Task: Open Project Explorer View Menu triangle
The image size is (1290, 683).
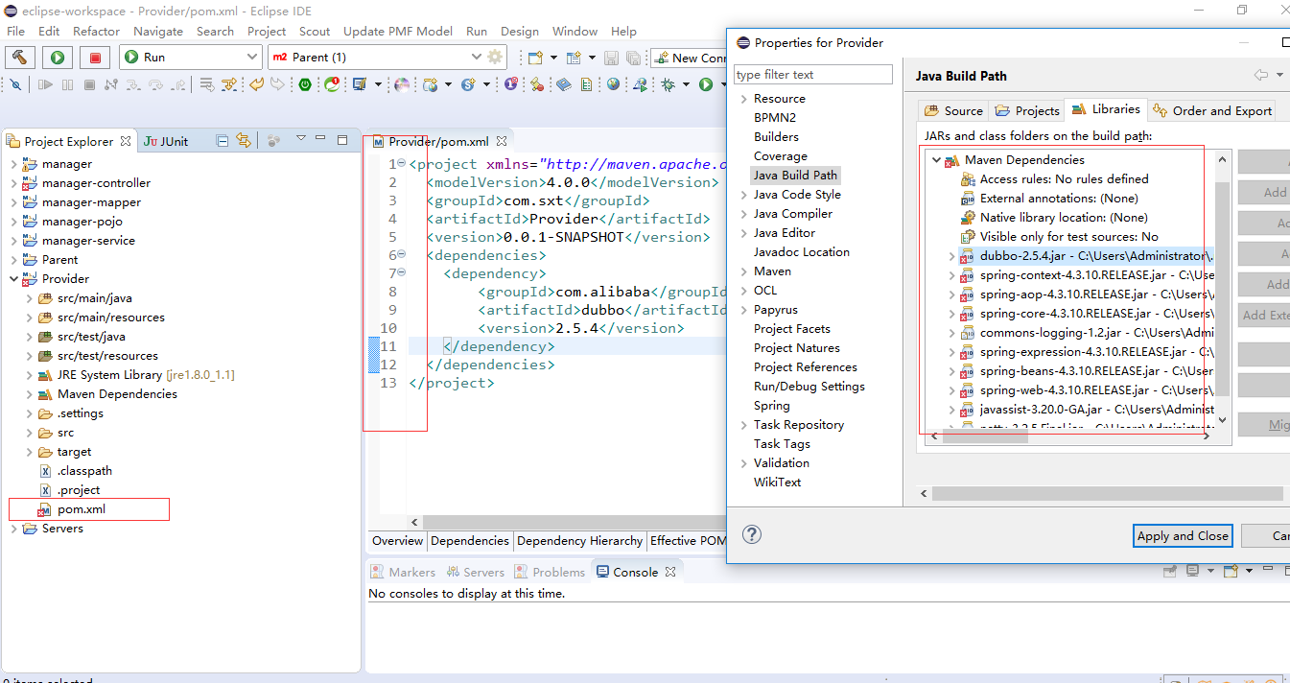Action: pos(300,139)
